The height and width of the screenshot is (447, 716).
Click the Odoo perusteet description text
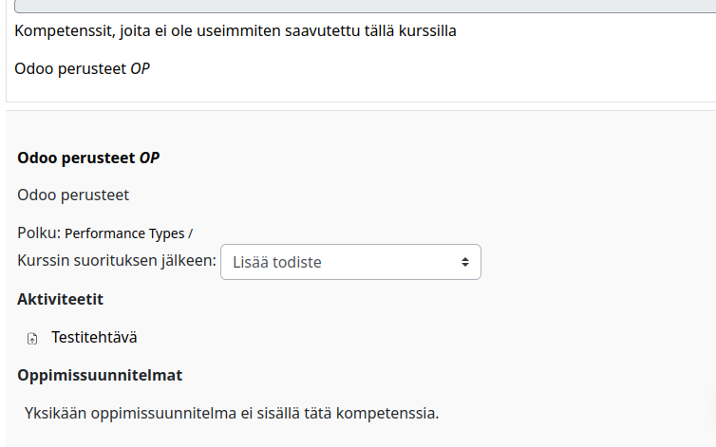pos(73,195)
